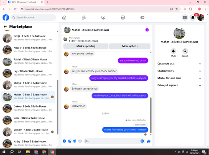This screenshot has width=209, height=155.
Task: Open the Marketplace storefront icon
Action: tap(123, 17)
